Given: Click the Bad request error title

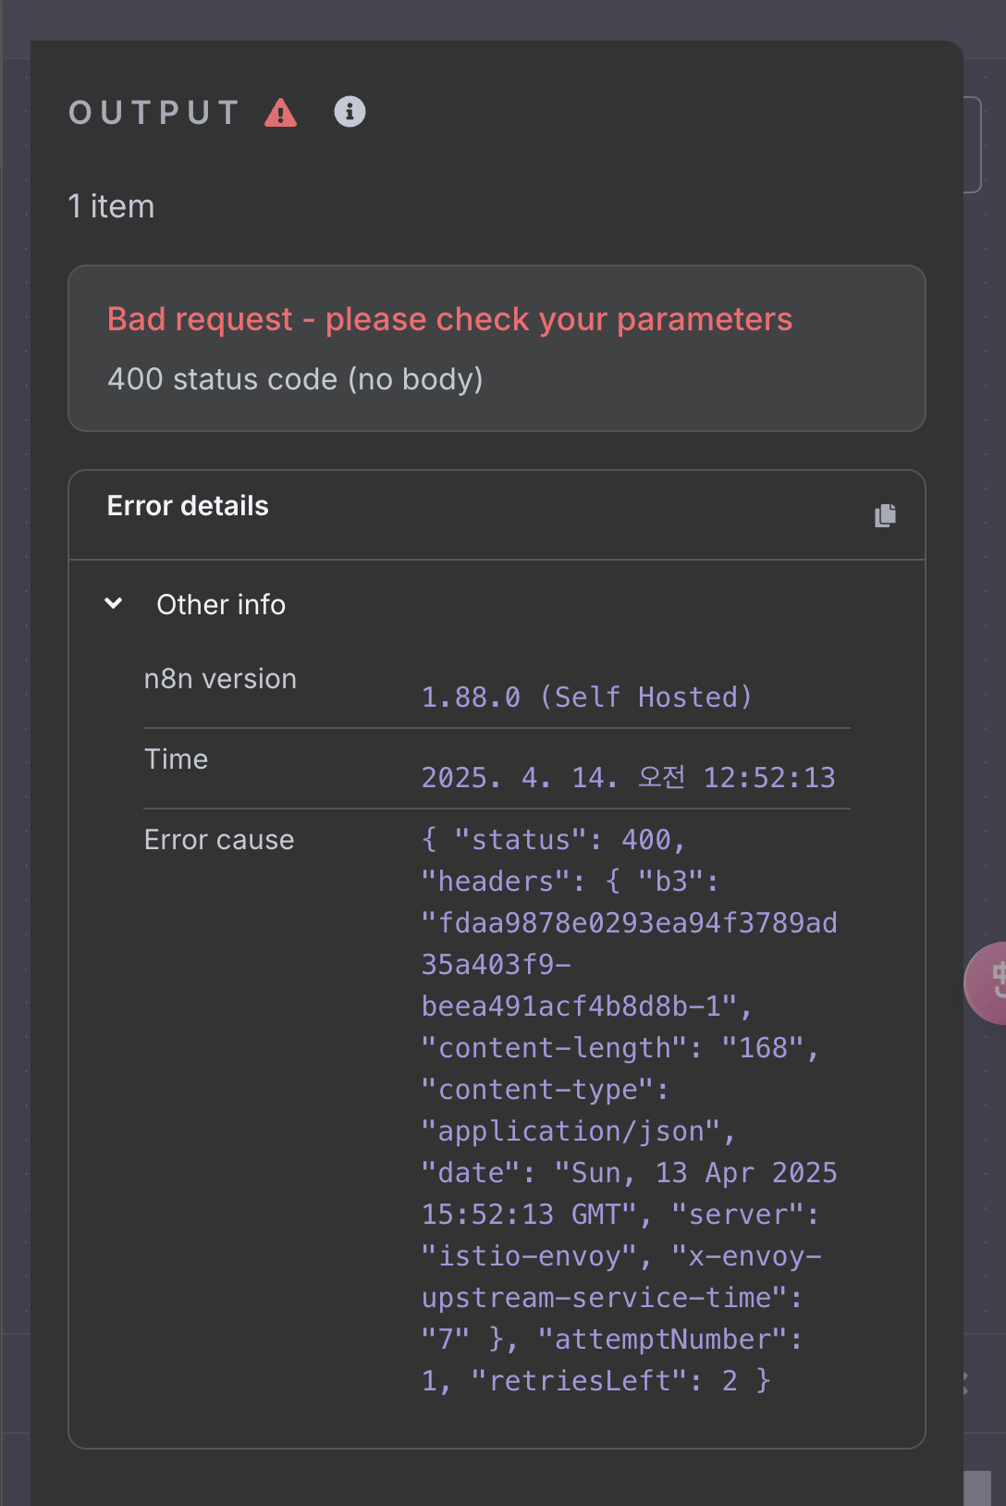Looking at the screenshot, I should [449, 319].
